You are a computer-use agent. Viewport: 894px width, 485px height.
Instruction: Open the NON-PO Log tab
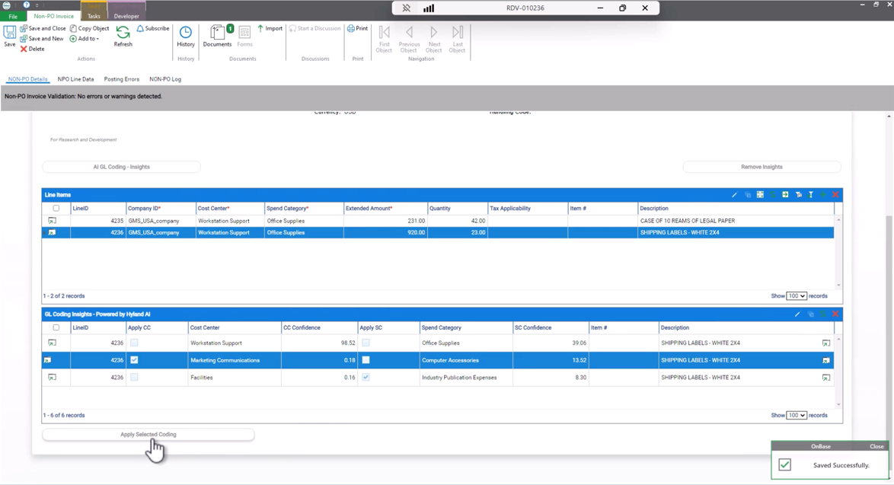pyautogui.click(x=165, y=79)
